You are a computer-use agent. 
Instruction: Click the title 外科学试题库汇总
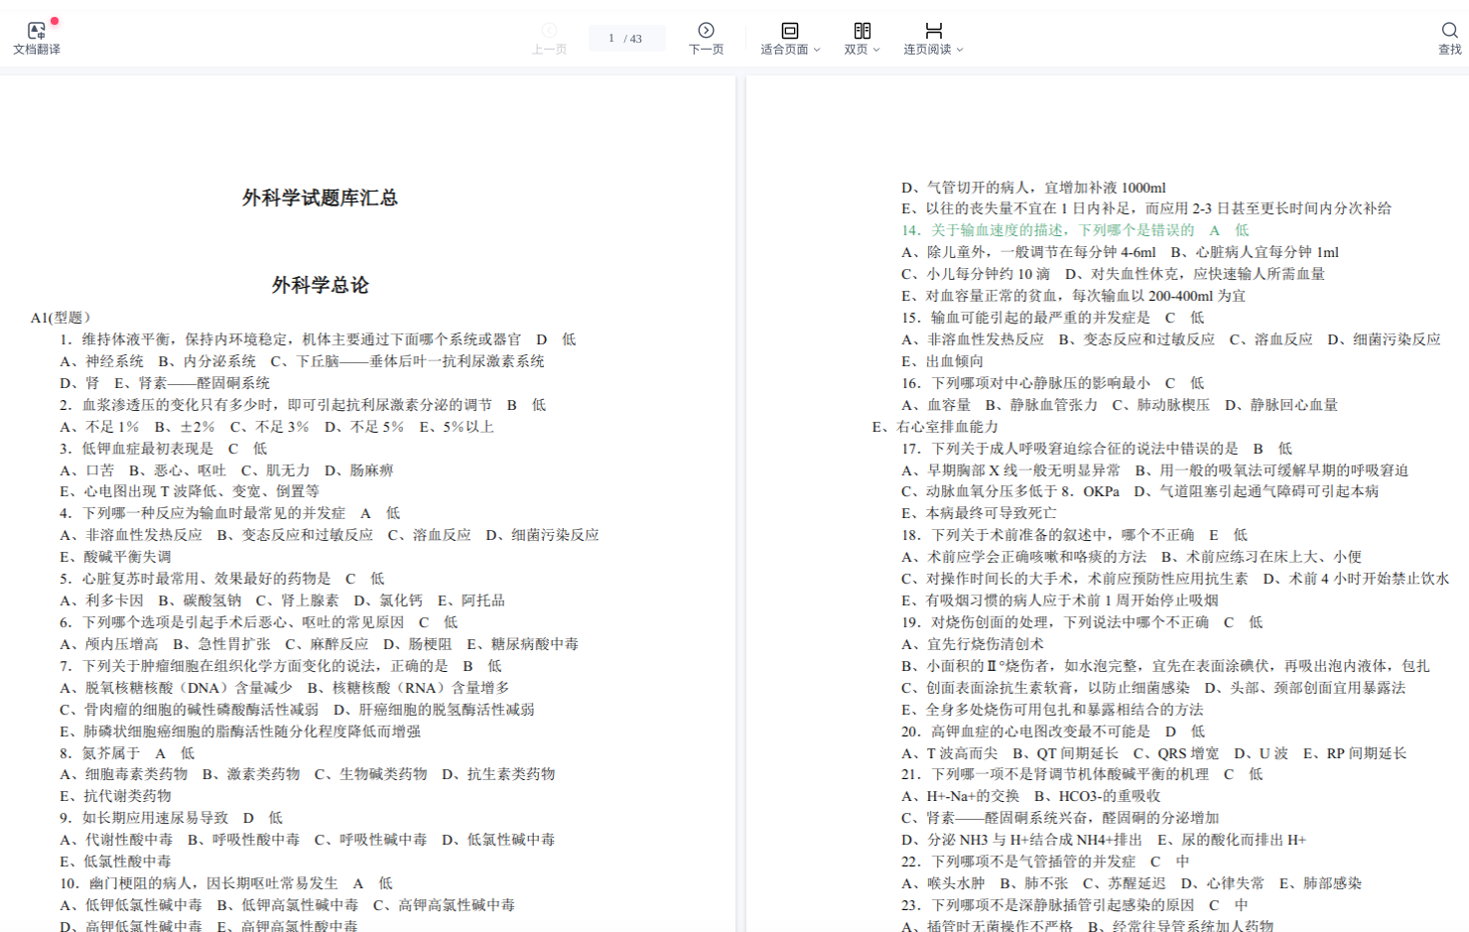[x=320, y=198]
